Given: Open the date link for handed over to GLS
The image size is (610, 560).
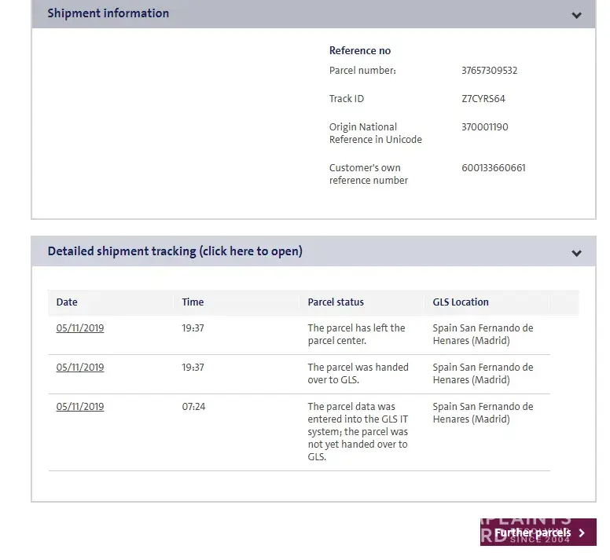Looking at the screenshot, I should (x=80, y=368).
